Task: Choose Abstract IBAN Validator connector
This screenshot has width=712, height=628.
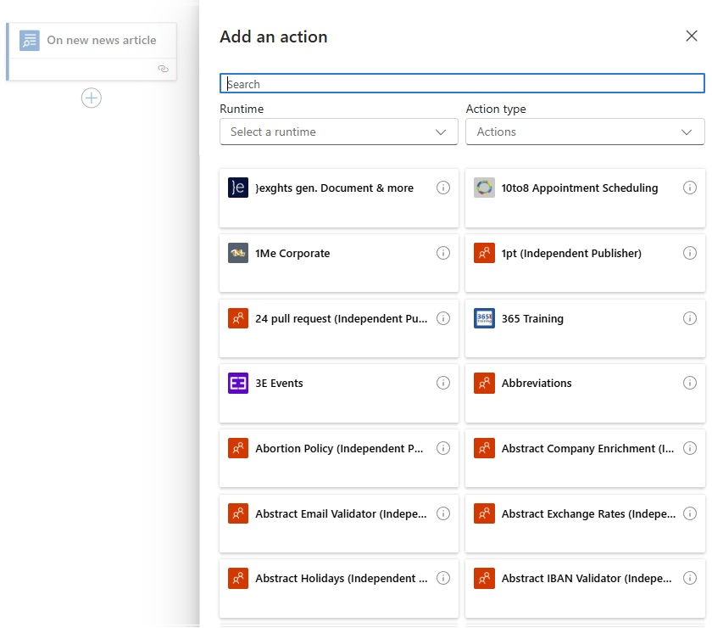Action: (585, 588)
